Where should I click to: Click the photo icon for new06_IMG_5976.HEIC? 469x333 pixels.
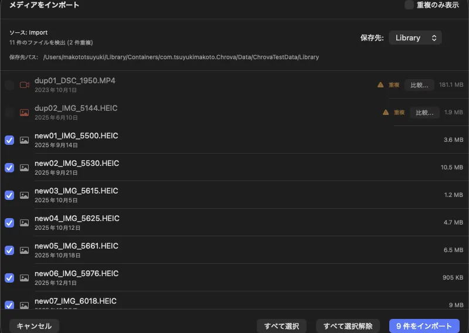click(24, 278)
